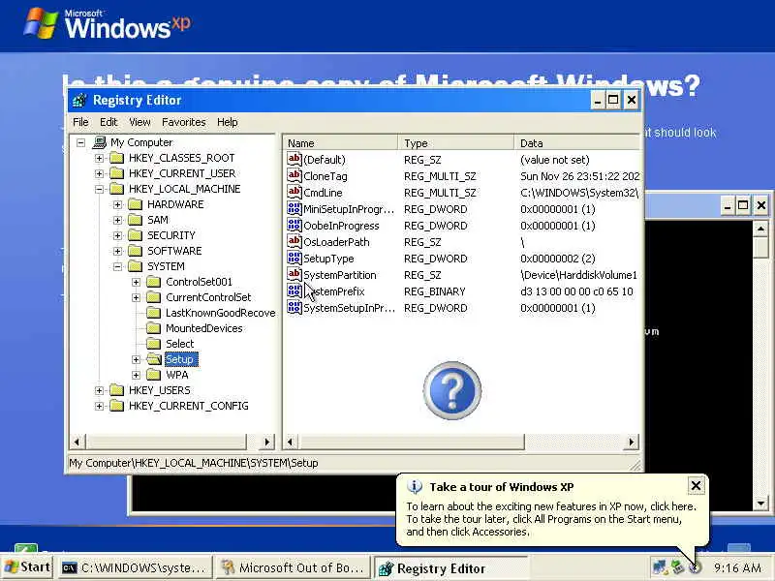Collapse the HKEY_LOCAL_MACHINE key
The height and width of the screenshot is (581, 775).
pos(100,189)
